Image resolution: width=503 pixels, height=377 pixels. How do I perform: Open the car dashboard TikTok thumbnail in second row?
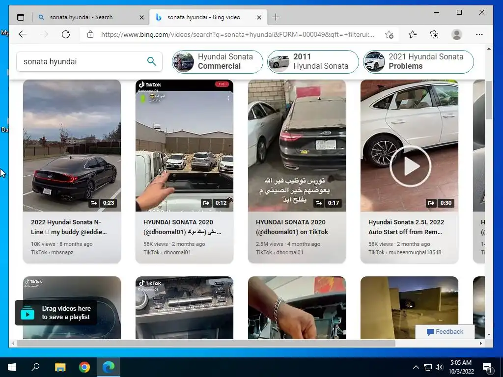click(x=185, y=308)
